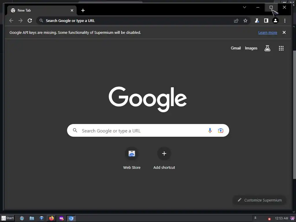Follow the Learn more link

click(x=268, y=32)
